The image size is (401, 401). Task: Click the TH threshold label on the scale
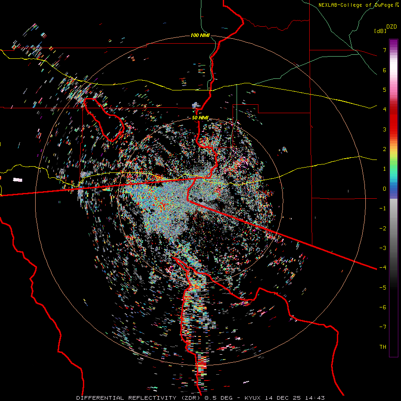pos(383,347)
